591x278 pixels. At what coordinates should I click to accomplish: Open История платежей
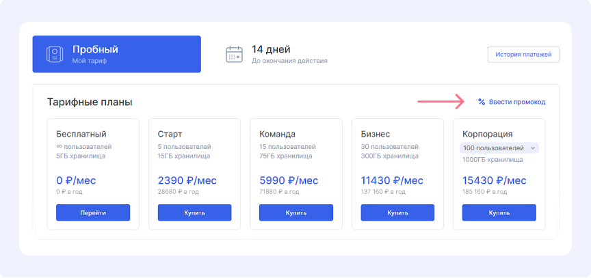click(x=523, y=54)
